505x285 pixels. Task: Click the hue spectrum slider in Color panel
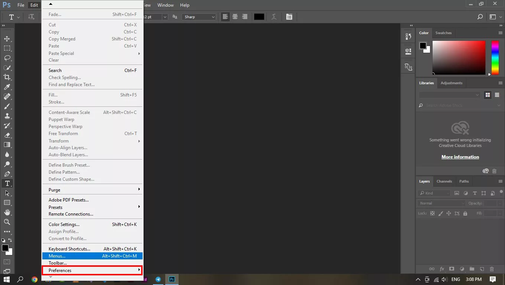pyautogui.click(x=495, y=58)
